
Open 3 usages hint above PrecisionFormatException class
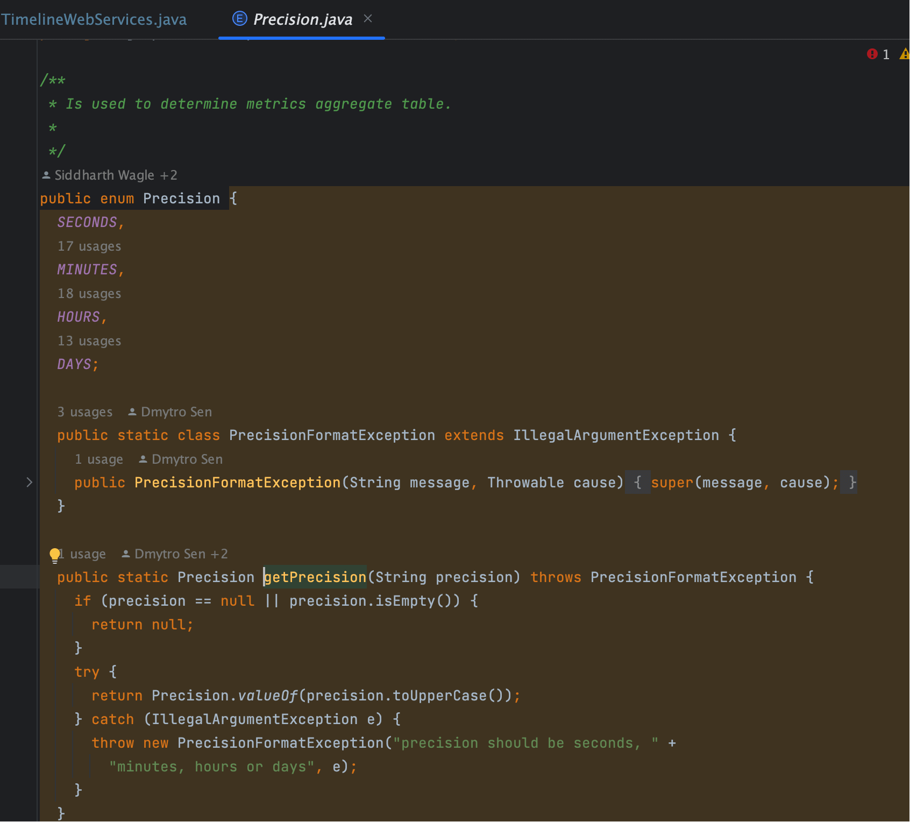(85, 412)
